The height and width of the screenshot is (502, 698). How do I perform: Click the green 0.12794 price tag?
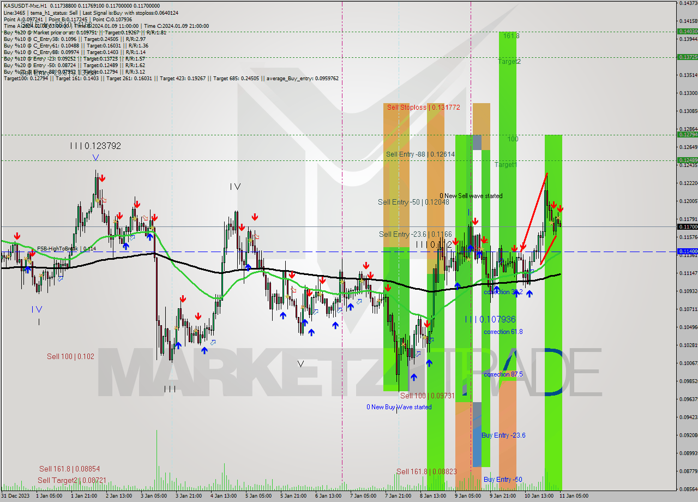tap(687, 135)
